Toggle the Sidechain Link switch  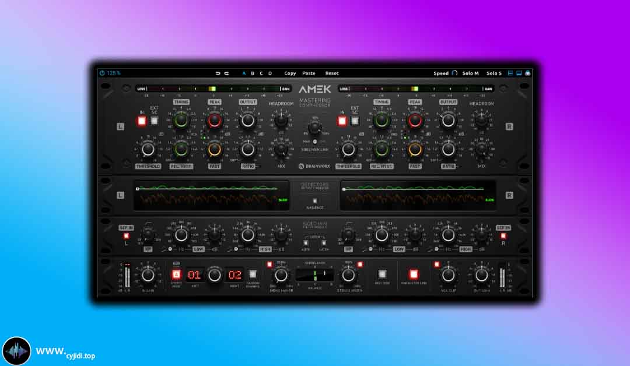coord(314,142)
